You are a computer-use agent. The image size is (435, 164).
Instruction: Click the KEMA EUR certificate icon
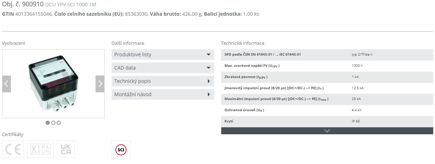click(40, 149)
